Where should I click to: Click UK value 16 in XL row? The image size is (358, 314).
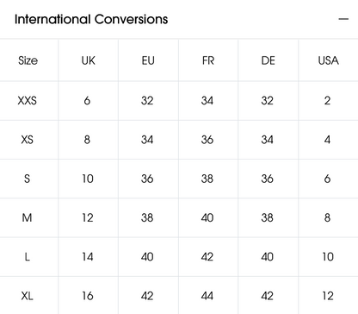(x=88, y=296)
